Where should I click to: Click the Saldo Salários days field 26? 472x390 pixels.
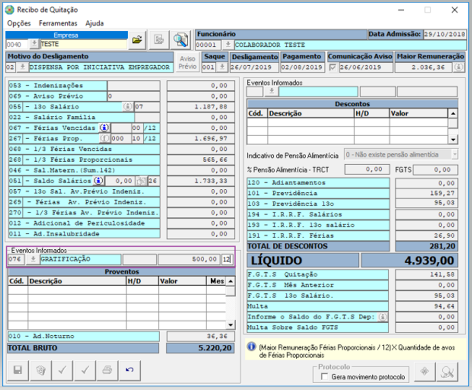(x=153, y=181)
